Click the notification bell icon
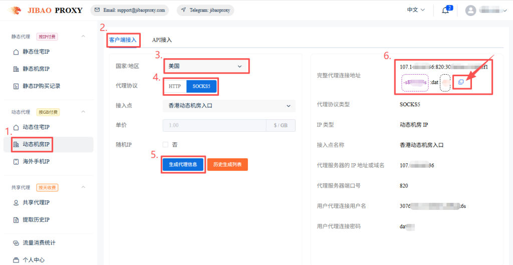The height and width of the screenshot is (265, 513). (x=445, y=11)
